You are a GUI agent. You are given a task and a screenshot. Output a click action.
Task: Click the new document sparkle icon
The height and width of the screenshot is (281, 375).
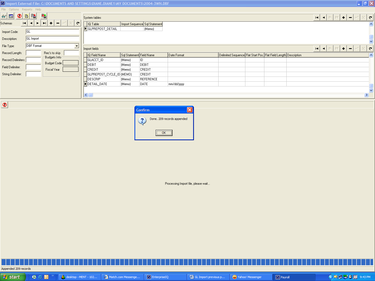[x=26, y=16]
